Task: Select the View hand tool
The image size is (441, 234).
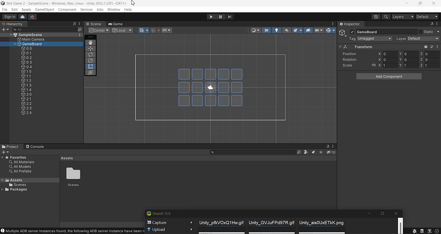Action: point(90,42)
